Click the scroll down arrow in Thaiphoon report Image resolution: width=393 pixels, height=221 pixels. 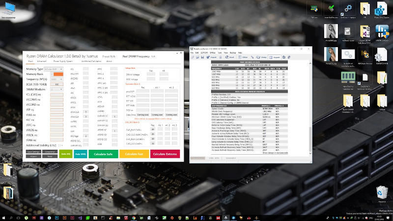(310, 153)
